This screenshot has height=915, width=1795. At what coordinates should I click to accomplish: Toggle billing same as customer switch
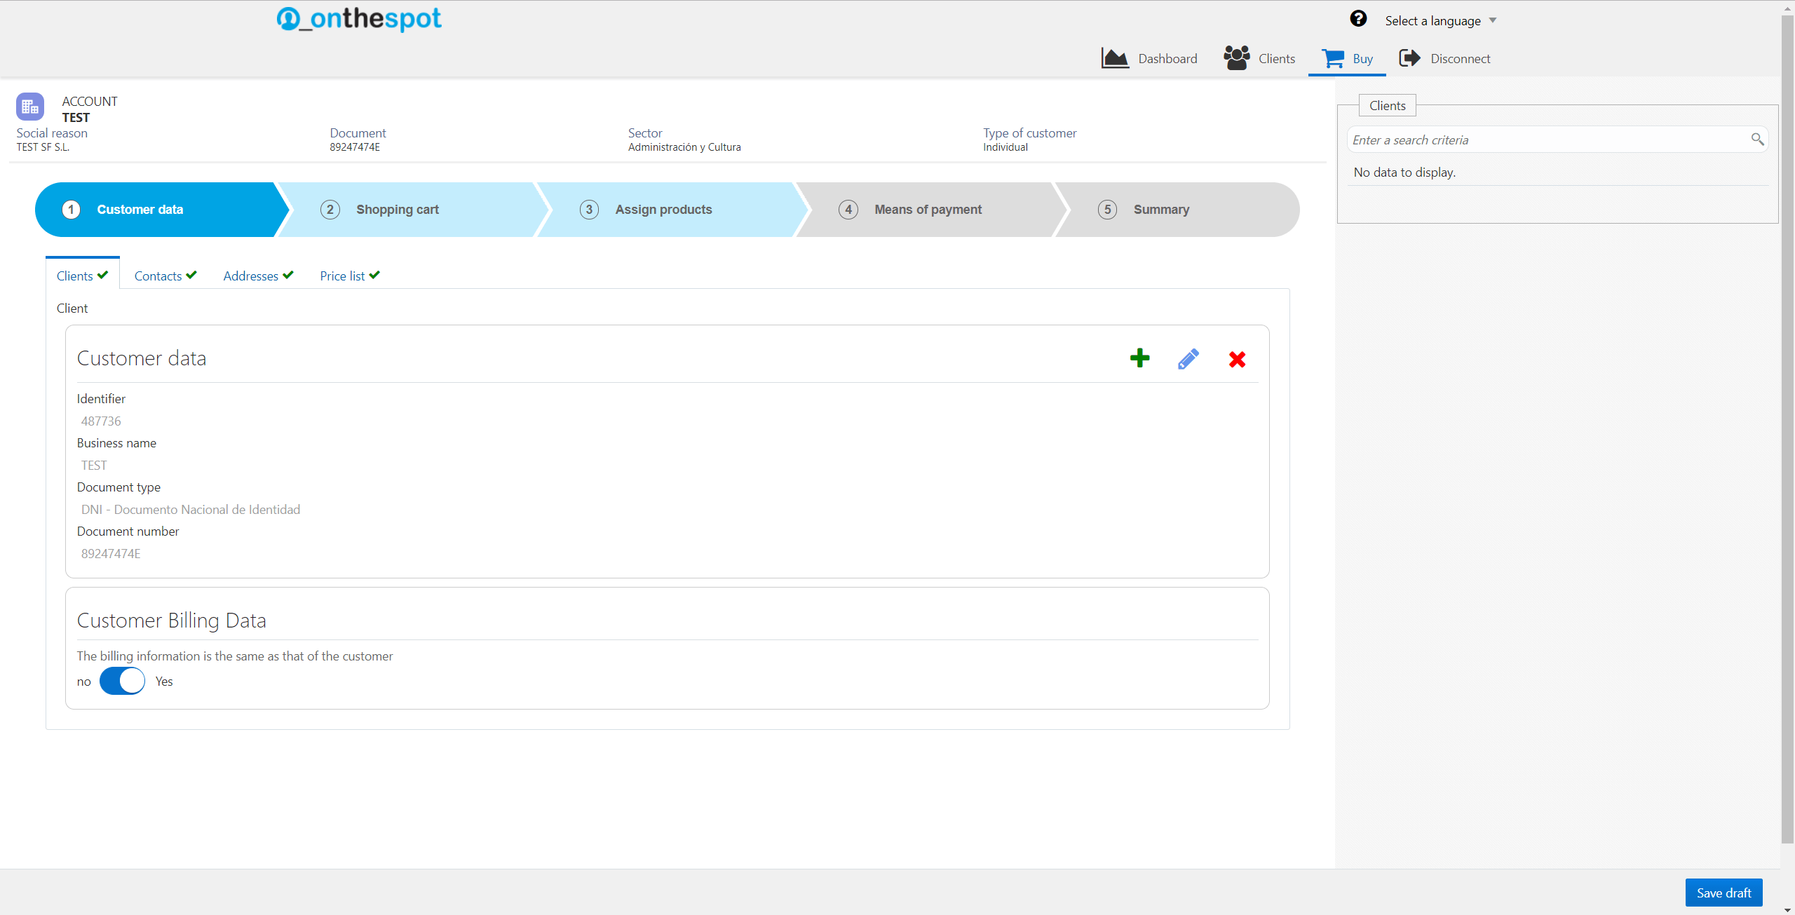[122, 681]
